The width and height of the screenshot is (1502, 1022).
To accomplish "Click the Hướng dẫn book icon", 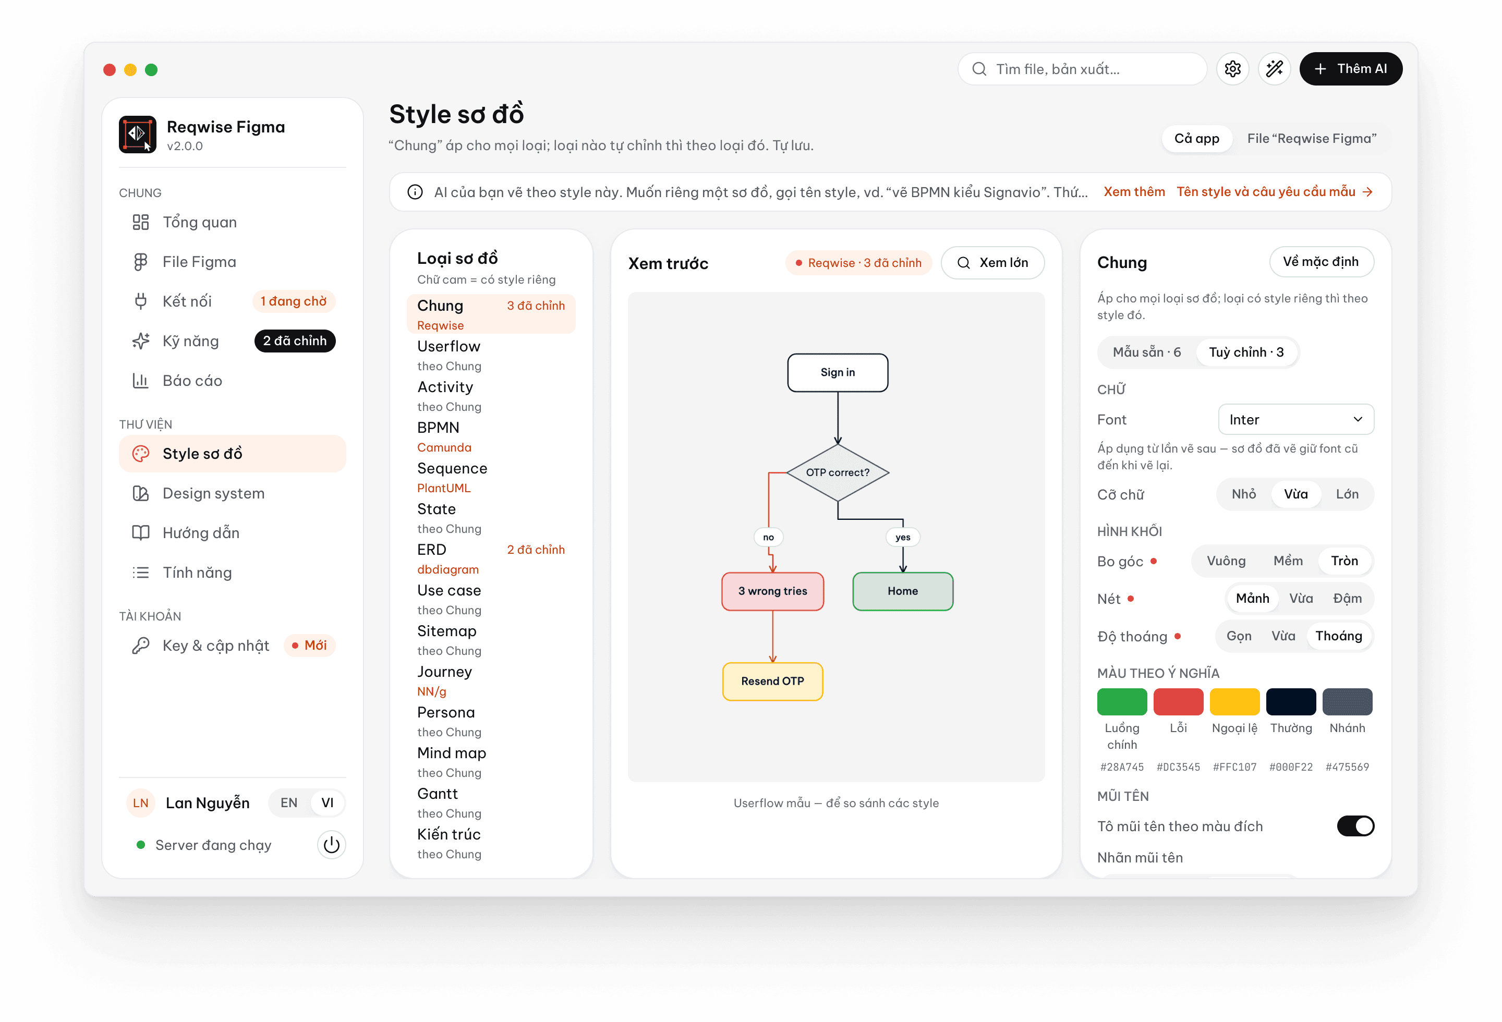I will (x=141, y=532).
